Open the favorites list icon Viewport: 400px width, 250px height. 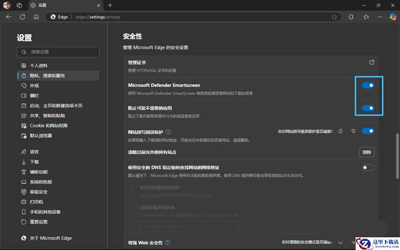[x=366, y=17]
